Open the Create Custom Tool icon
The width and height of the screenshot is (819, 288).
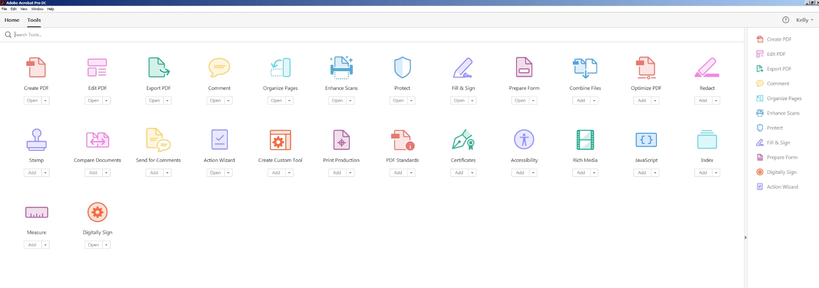[280, 140]
